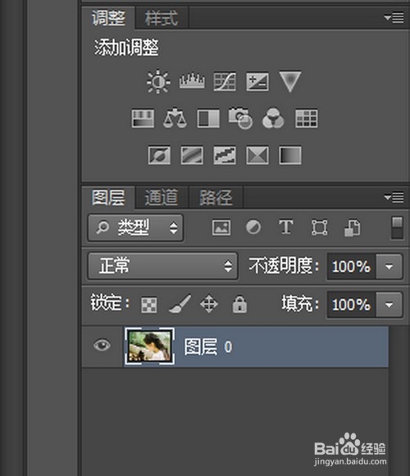This screenshot has height=476, width=410.
Task: Click the 不透明度 label
Action: pyautogui.click(x=284, y=266)
